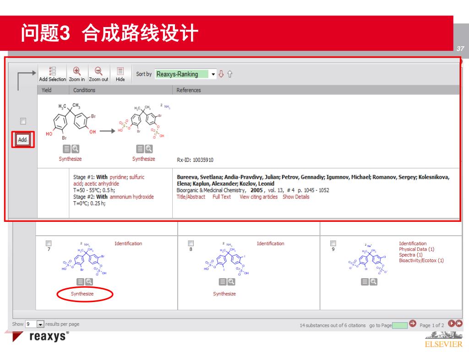This screenshot has height=352, width=469.
Task: Jump to last page double-arrow icon
Action: coord(458,324)
